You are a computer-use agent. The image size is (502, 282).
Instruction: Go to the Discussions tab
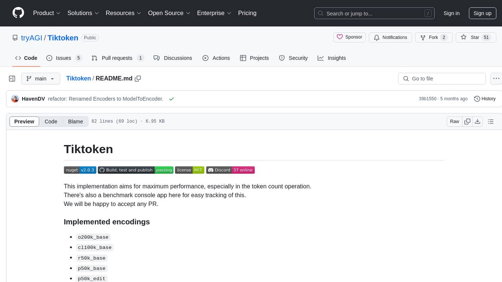173,58
